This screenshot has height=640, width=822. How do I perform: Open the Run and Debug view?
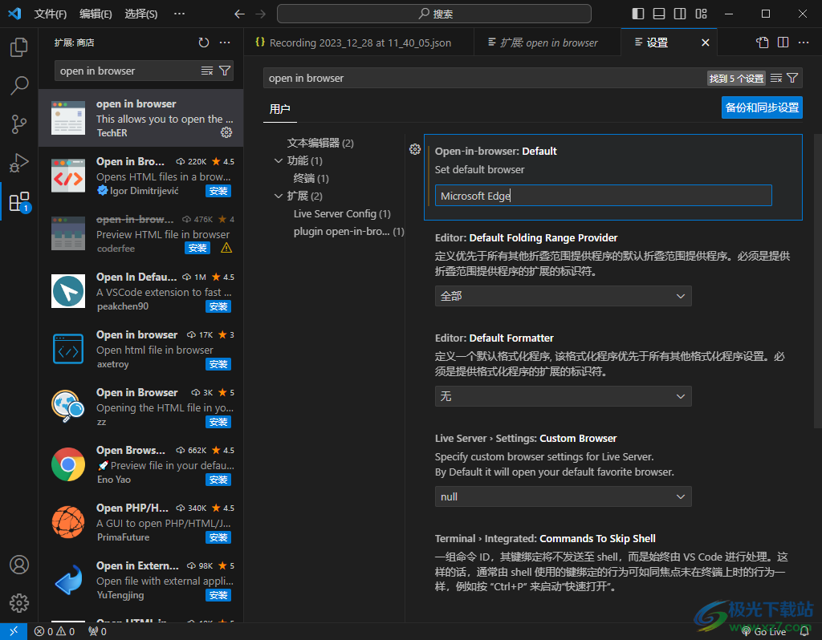tap(19, 163)
